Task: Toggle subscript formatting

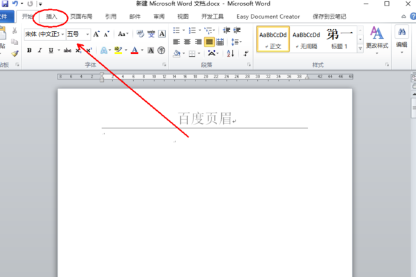Action: [x=78, y=50]
